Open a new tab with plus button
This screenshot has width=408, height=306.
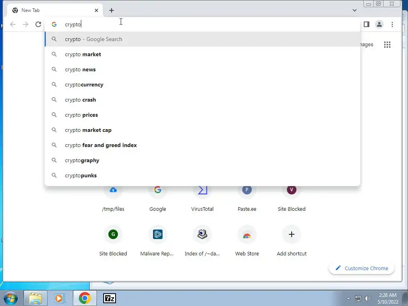112,10
